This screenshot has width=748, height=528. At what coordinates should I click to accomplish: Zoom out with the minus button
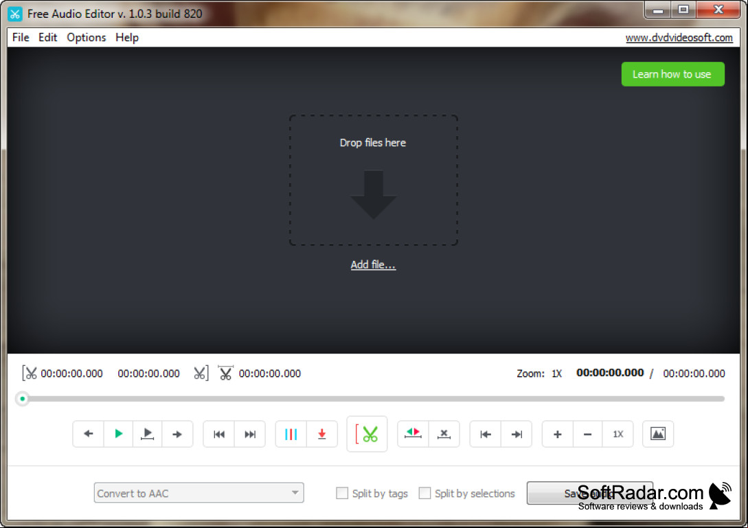(x=588, y=434)
